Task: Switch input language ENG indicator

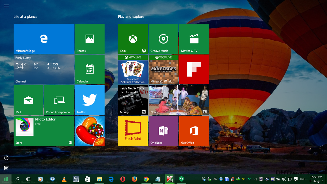Action: pyautogui.click(x=303, y=179)
